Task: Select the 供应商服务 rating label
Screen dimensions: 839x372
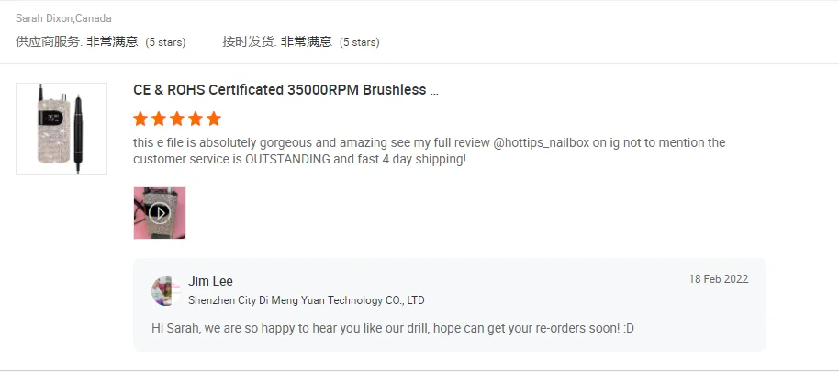Action: tap(50, 41)
